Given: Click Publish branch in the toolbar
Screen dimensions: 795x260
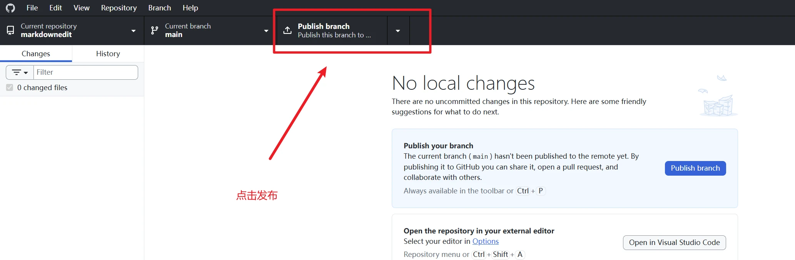Looking at the screenshot, I should [332, 30].
